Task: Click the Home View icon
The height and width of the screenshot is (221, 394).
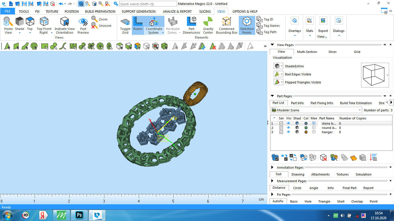Action: [8, 22]
